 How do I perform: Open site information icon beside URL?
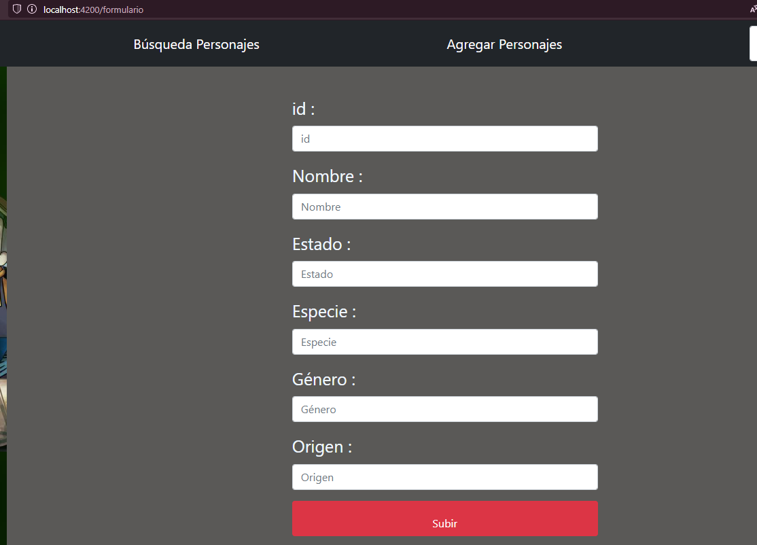(32, 9)
